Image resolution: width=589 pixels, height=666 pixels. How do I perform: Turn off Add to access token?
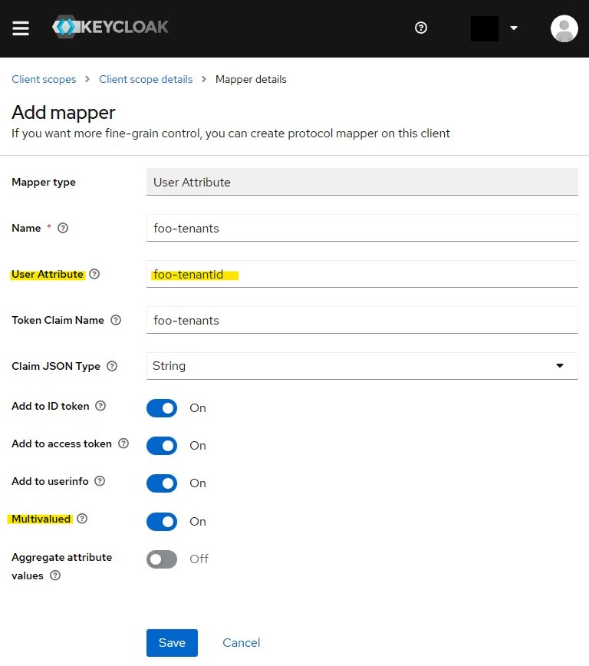point(162,445)
